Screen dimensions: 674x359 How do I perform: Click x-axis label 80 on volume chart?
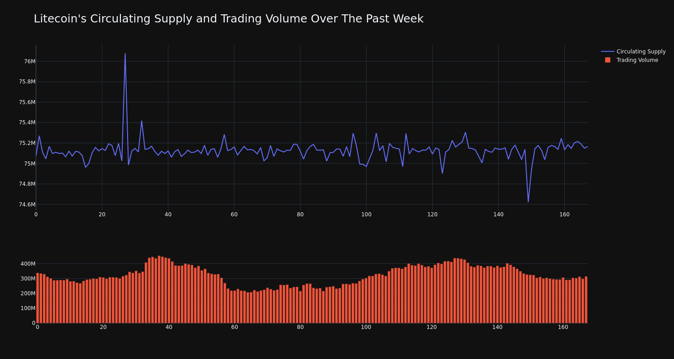[300, 327]
